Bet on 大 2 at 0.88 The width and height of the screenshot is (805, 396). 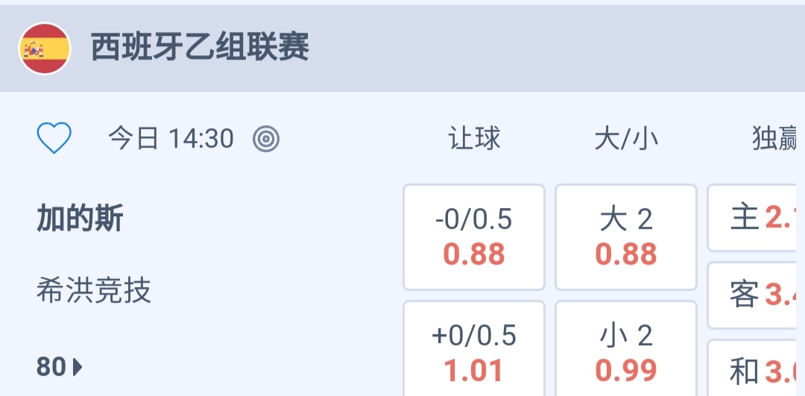626,237
